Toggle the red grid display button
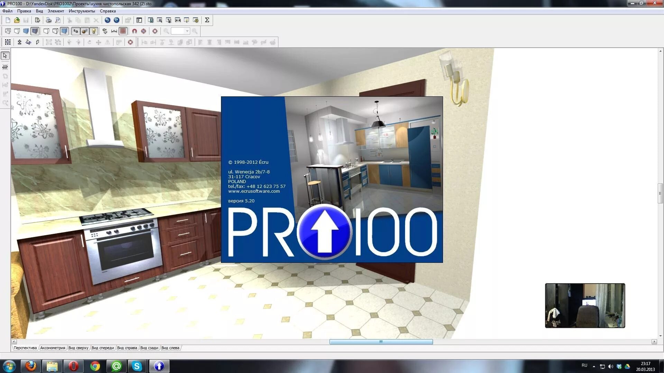The height and width of the screenshot is (373, 664). click(x=123, y=31)
